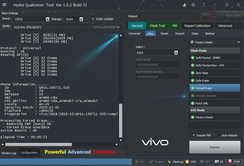Click the question mark help icon
This screenshot has width=244, height=166.
(204, 5)
